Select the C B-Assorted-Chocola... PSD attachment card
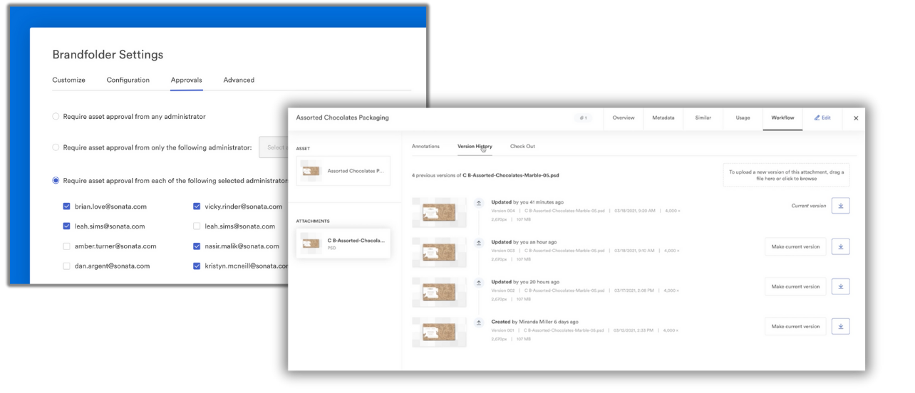915x393 pixels. click(x=343, y=243)
